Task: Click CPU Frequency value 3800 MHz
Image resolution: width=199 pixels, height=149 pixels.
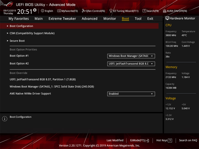Action: pyautogui.click(x=171, y=35)
